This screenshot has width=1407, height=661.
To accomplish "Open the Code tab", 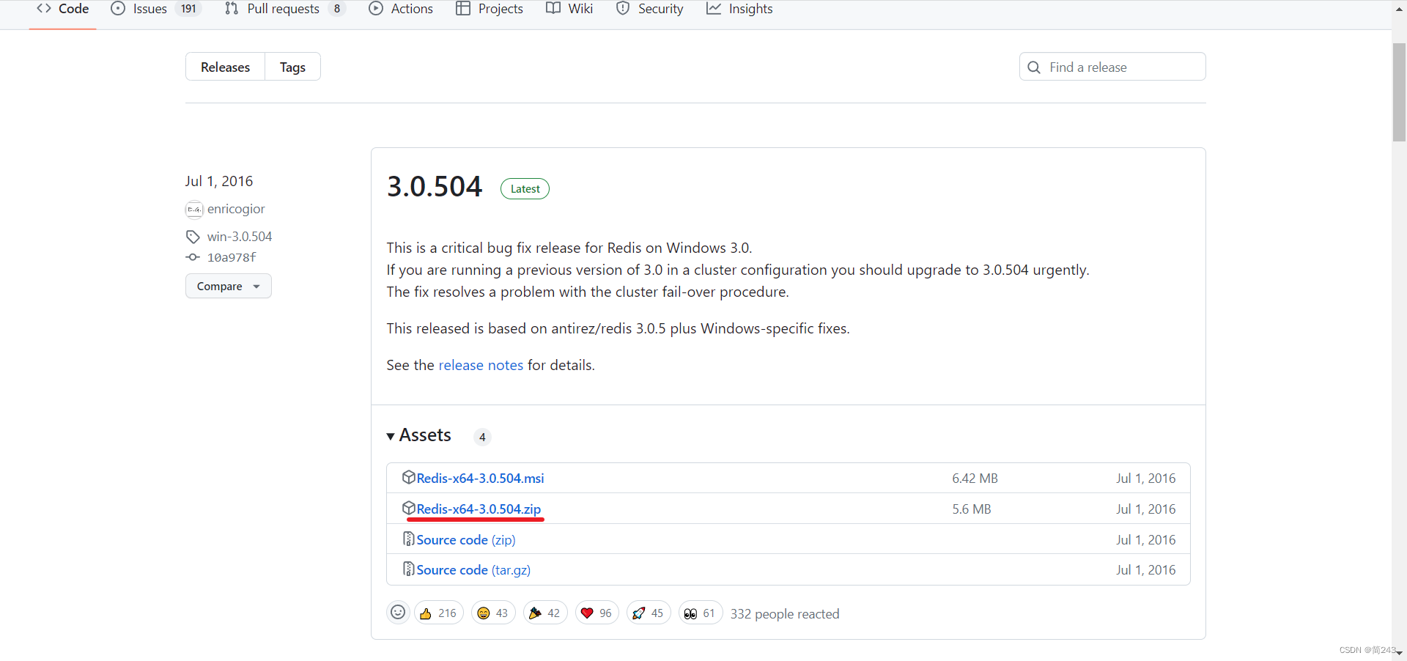I will tap(63, 9).
